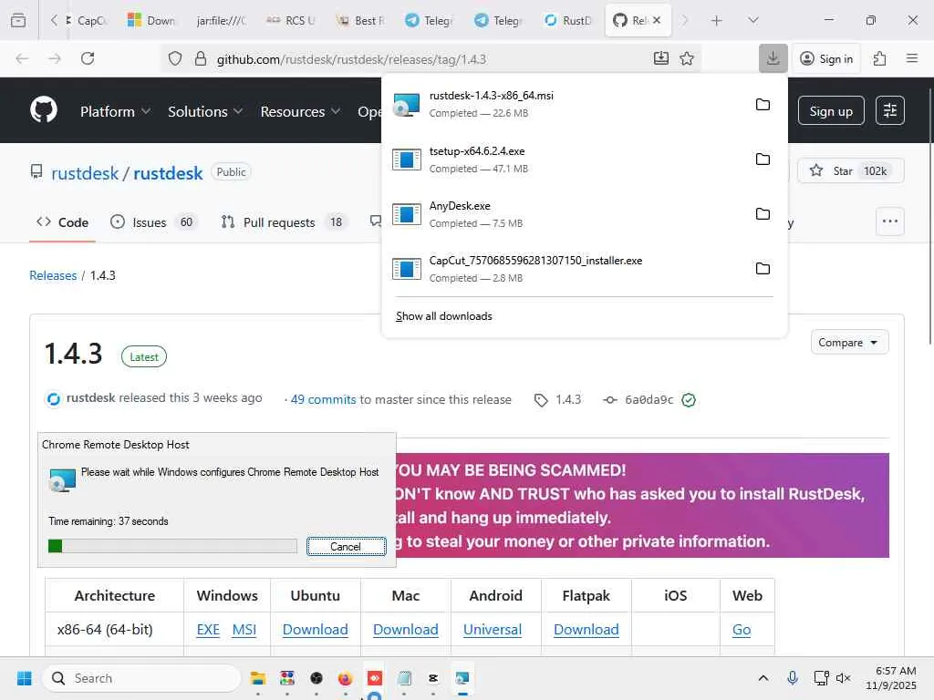This screenshot has height=700, width=934.
Task: Reload the current page
Action: (88, 58)
